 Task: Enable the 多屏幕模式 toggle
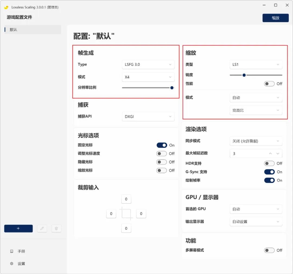click(x=269, y=250)
